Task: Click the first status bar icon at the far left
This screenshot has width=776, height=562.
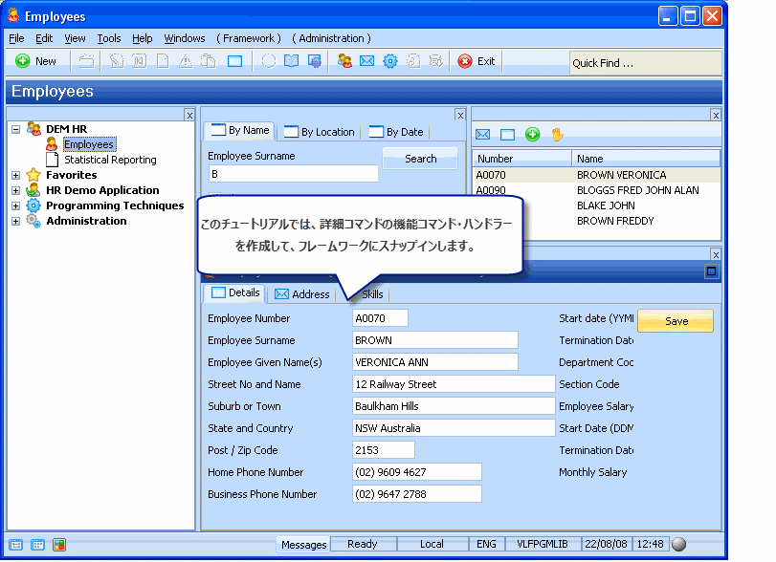Action: (16, 545)
